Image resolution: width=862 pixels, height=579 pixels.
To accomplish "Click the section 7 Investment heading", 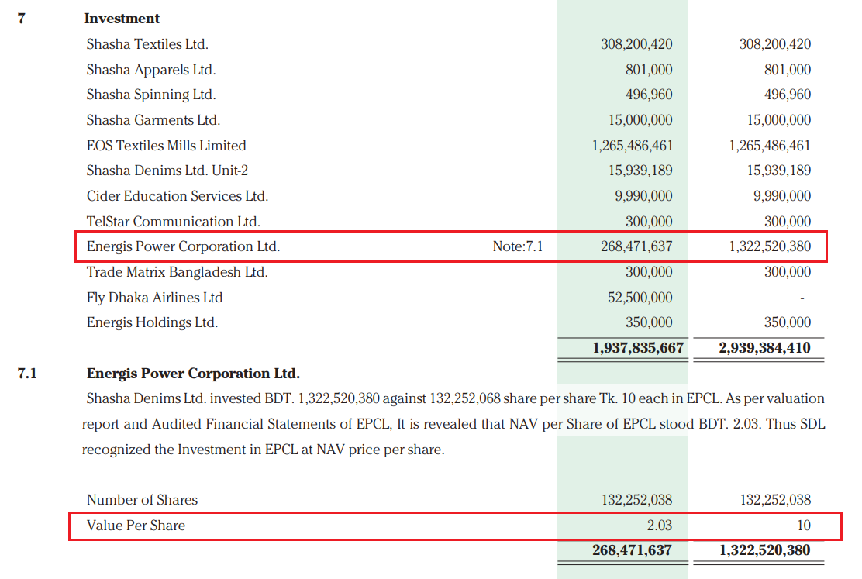I will tap(122, 19).
